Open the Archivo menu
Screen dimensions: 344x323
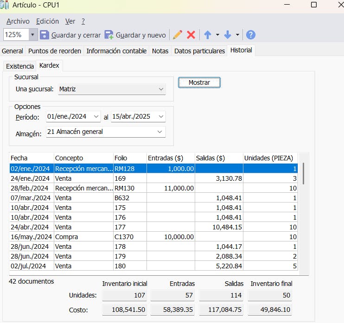click(x=18, y=21)
